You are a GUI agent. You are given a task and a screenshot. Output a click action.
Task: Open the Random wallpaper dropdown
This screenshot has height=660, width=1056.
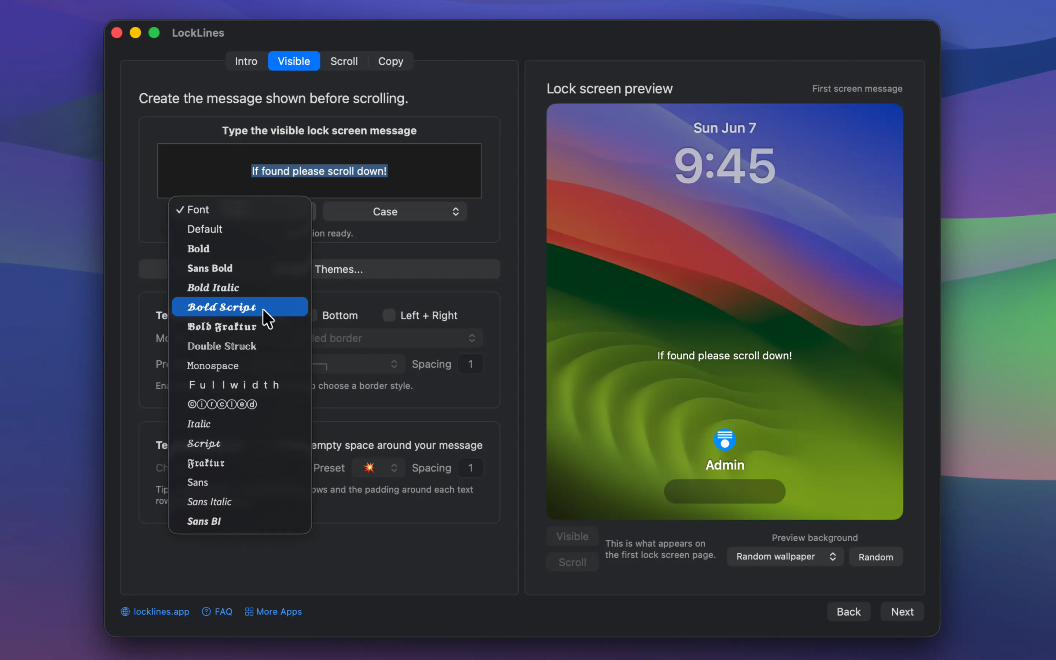point(785,557)
